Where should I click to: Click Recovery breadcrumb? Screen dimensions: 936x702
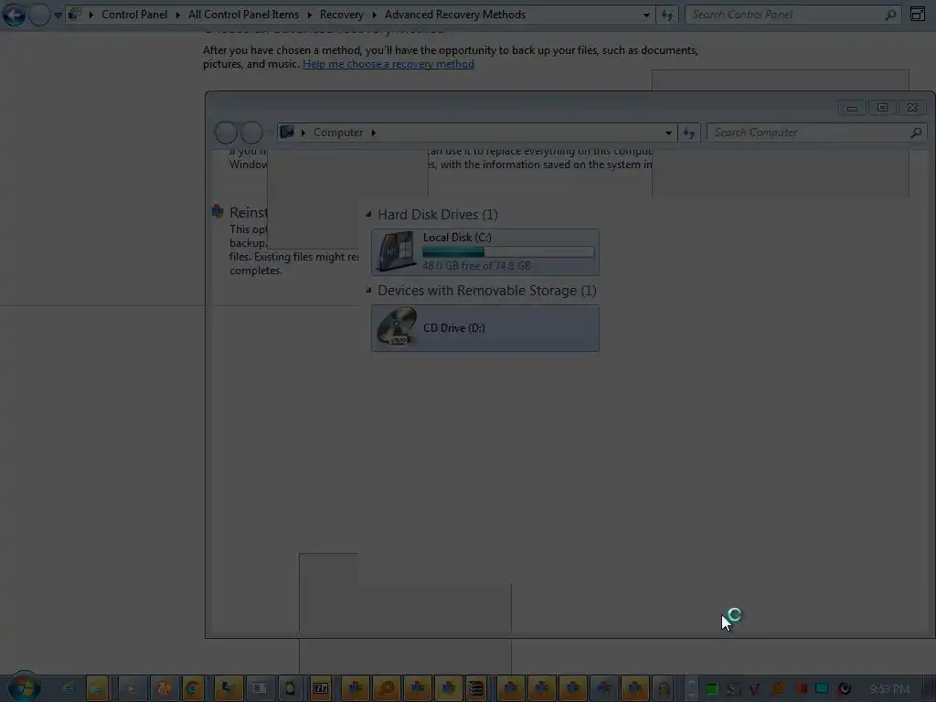342,15
